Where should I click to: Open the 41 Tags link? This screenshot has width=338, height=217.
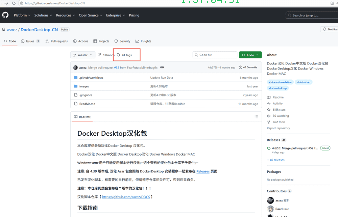click(x=124, y=55)
